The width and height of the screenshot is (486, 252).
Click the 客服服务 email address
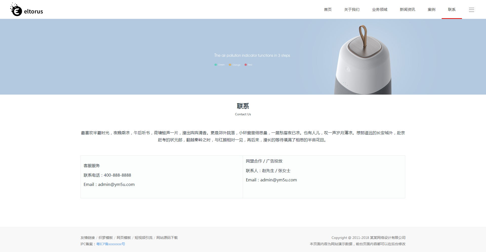pos(116,184)
